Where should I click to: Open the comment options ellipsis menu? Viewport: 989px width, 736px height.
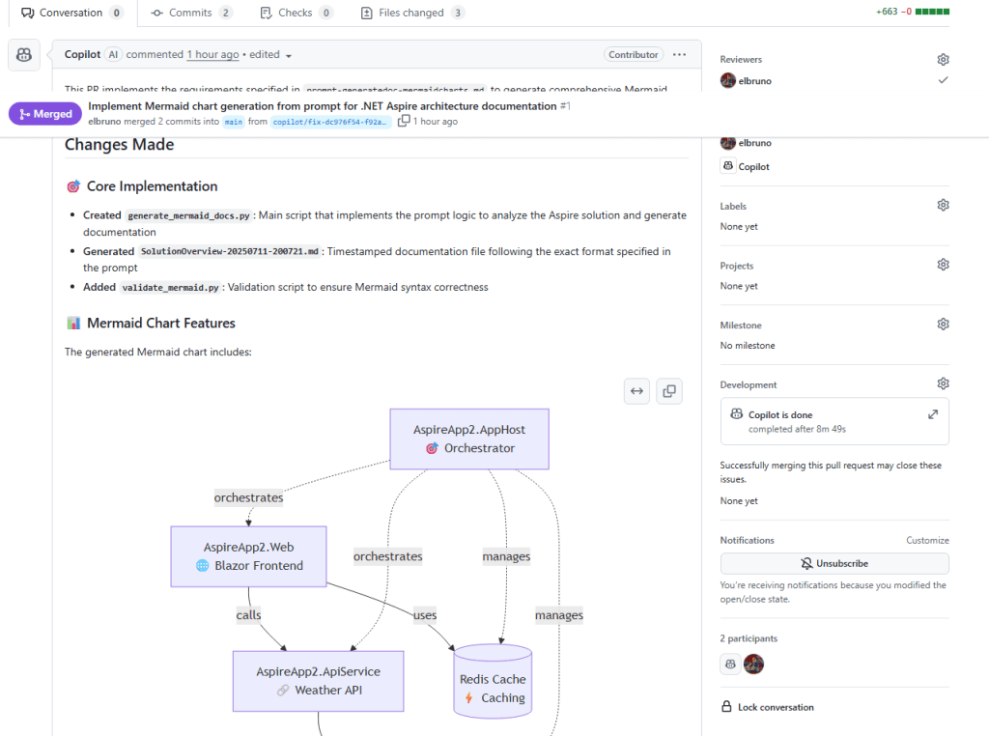click(680, 55)
